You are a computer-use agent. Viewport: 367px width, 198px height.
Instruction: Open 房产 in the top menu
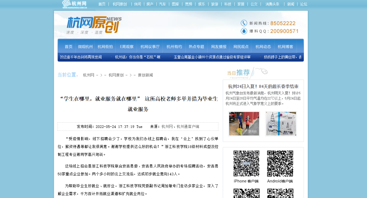[150, 4]
